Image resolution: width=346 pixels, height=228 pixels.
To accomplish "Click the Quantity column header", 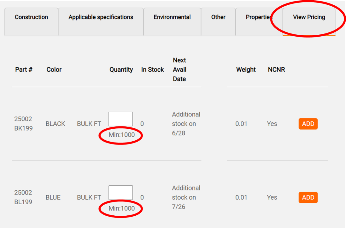I will coord(121,70).
